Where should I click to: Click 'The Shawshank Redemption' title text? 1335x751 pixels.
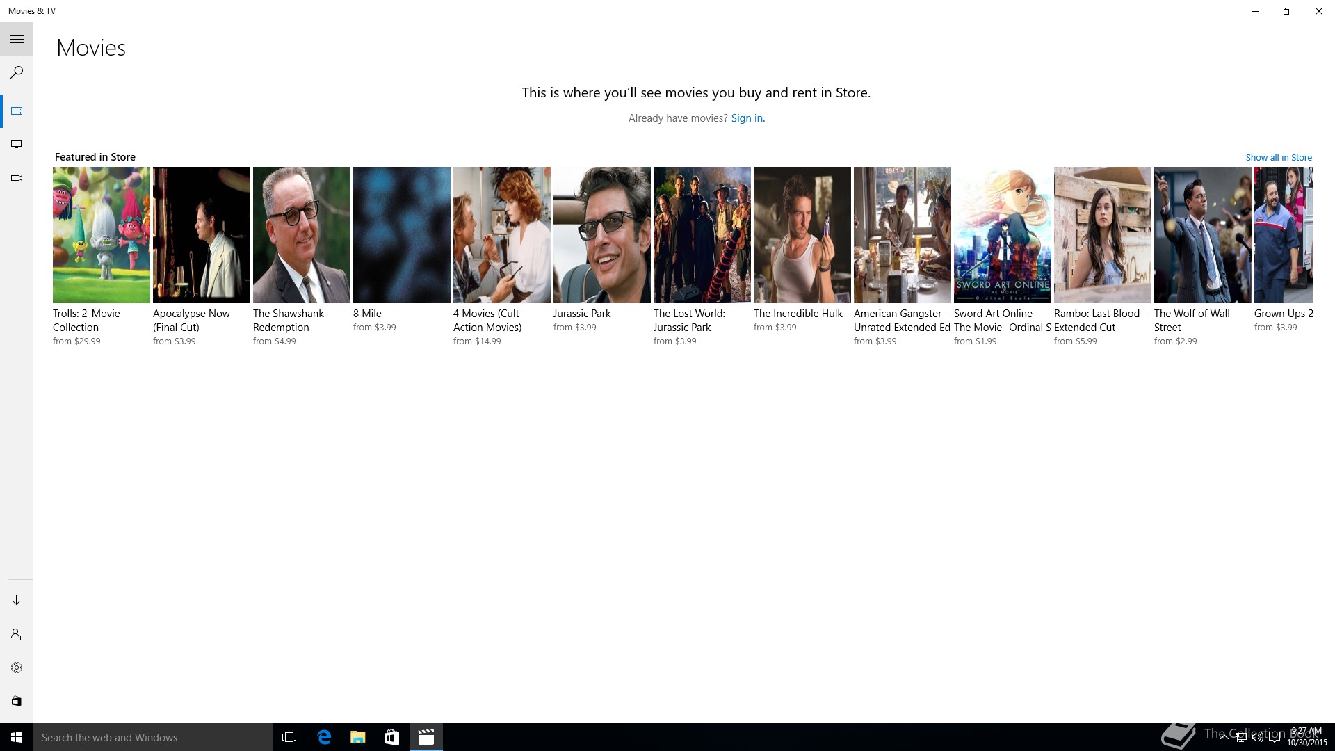pyautogui.click(x=289, y=321)
